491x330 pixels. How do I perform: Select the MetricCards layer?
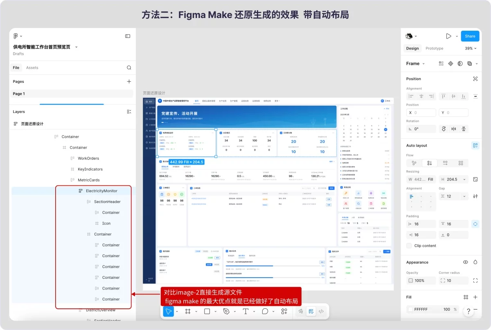click(x=88, y=180)
